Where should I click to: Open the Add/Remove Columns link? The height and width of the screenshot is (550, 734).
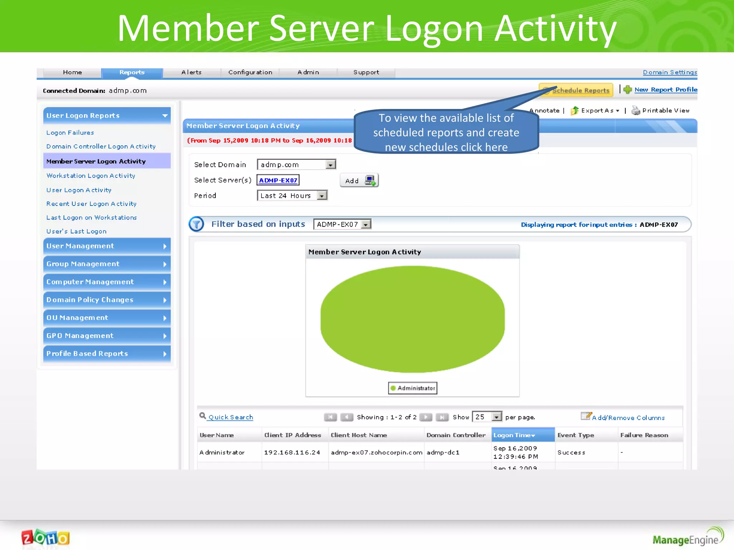click(x=629, y=418)
